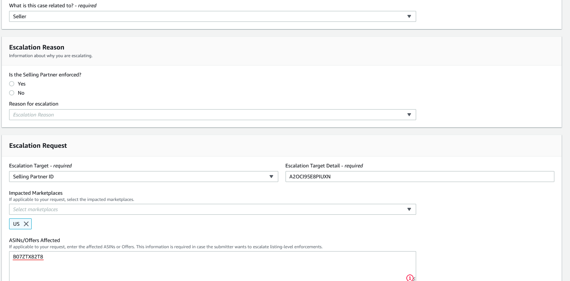570x281 pixels.
Task: Click the B07ZTX82T8 ASIN text
Action: pos(28,257)
